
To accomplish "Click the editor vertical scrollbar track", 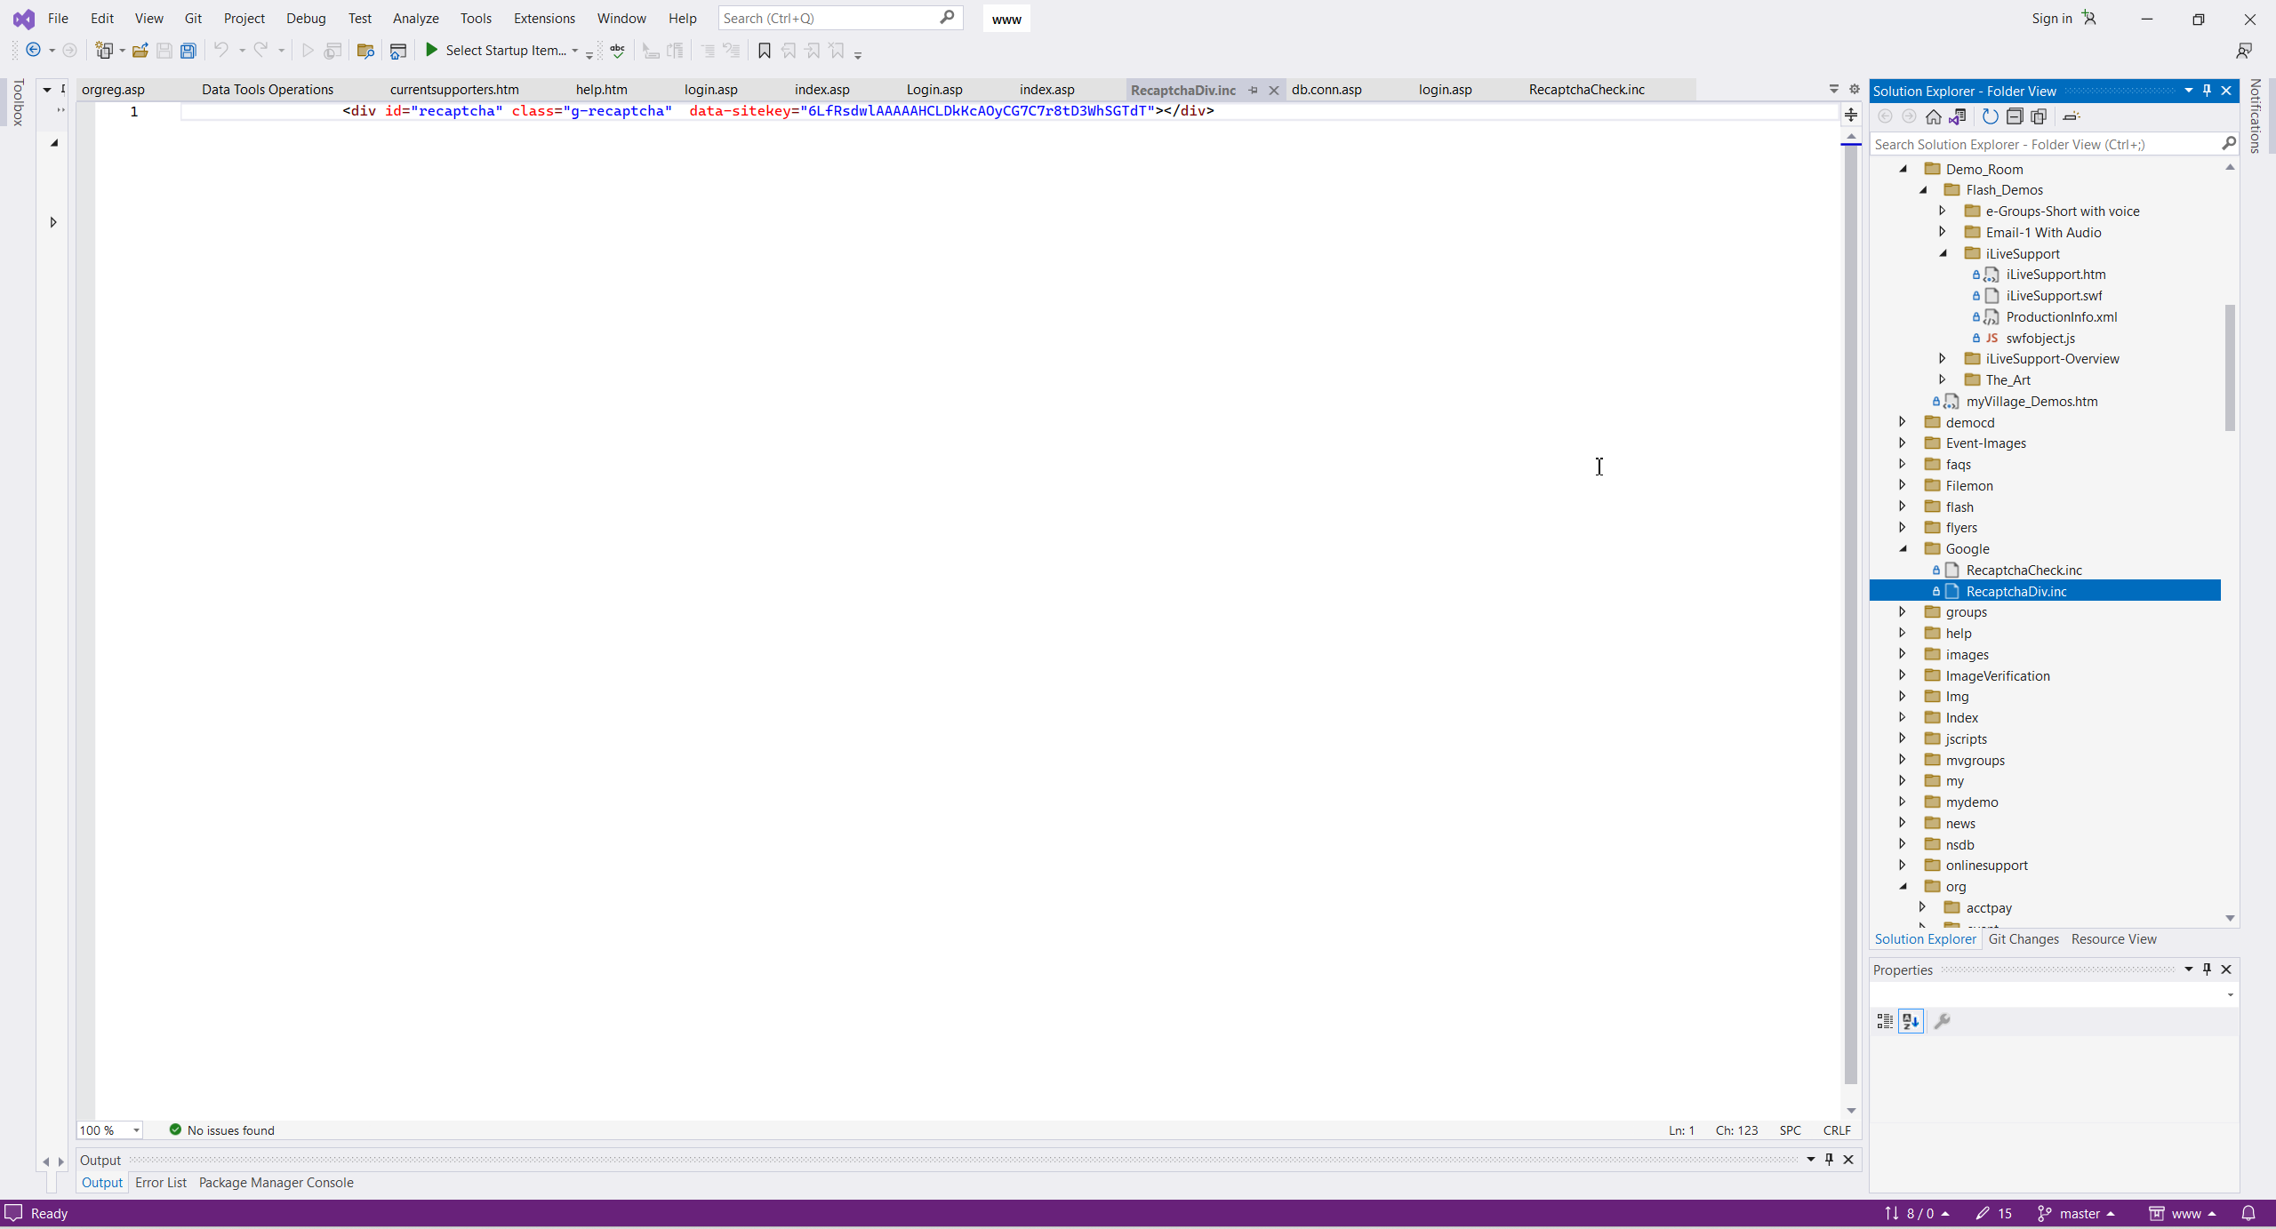I will (x=1851, y=622).
